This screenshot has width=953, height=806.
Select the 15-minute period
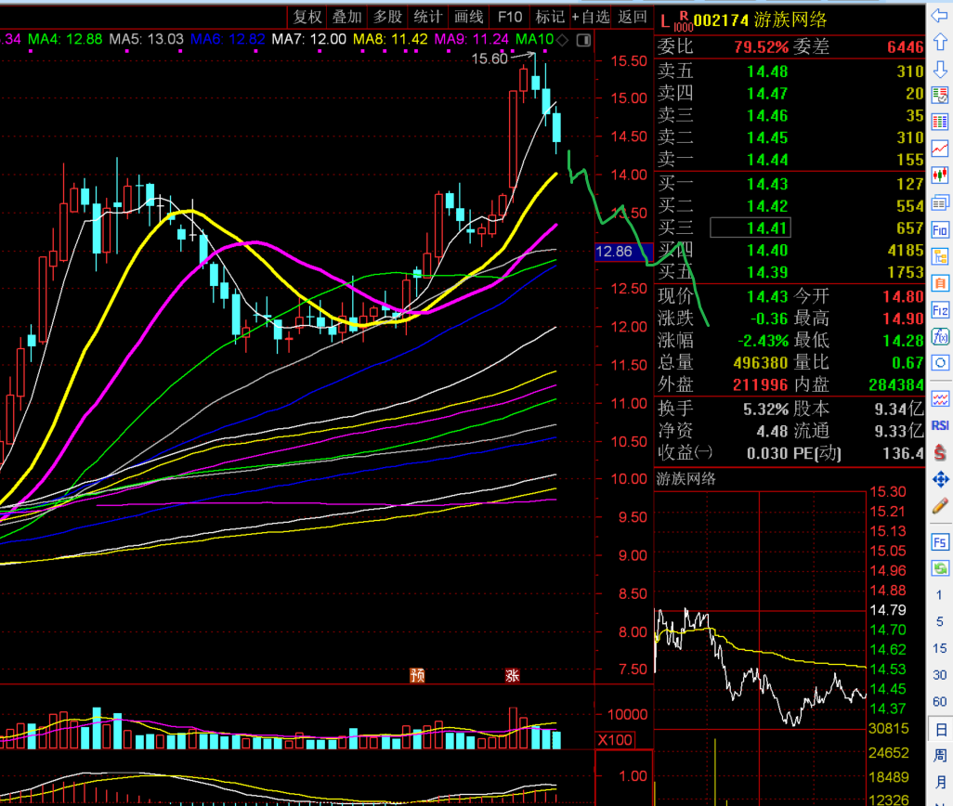point(940,648)
